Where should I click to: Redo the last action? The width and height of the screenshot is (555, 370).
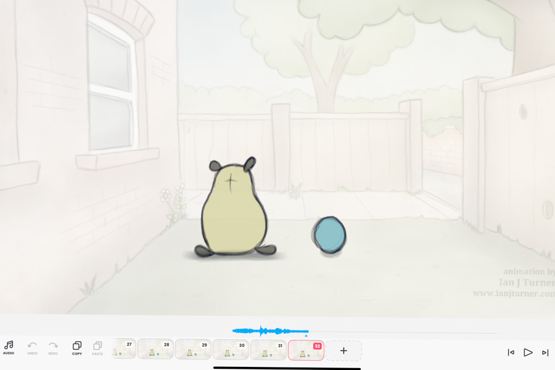[53, 348]
